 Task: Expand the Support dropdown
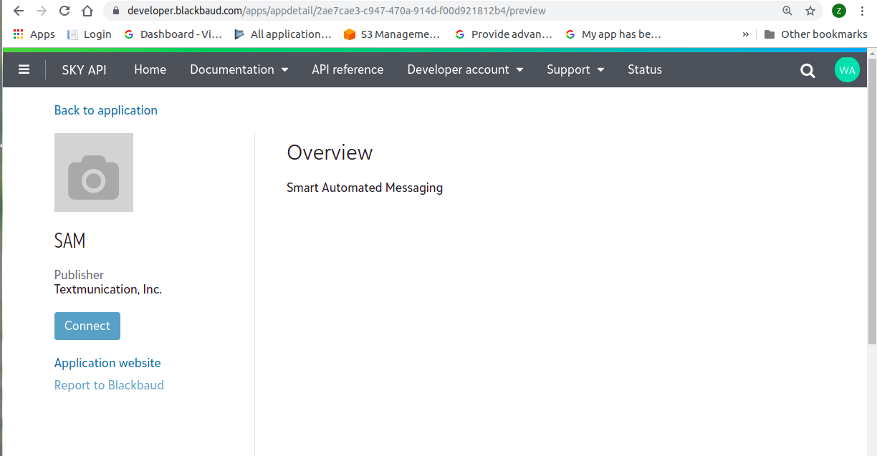(x=575, y=69)
